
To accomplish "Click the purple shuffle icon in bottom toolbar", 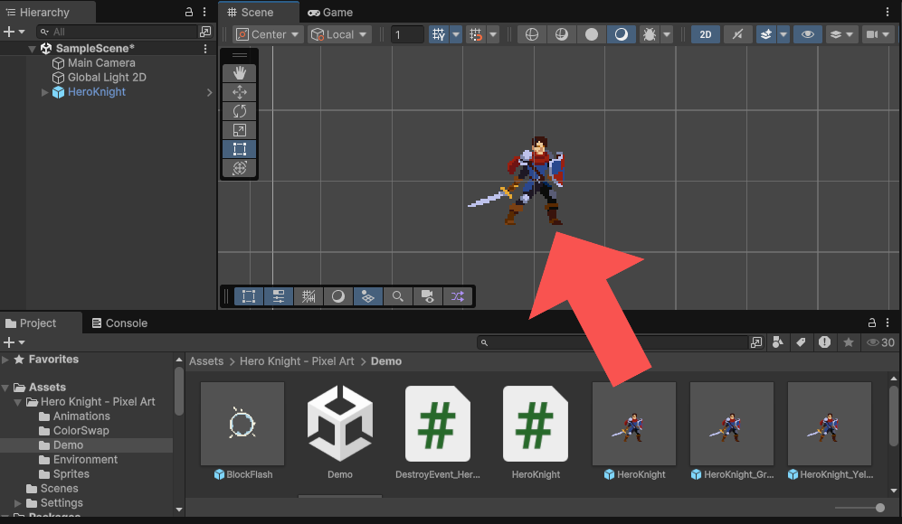I will point(457,296).
